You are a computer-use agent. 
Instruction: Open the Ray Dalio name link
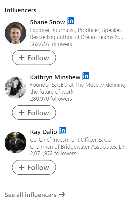point(44,132)
